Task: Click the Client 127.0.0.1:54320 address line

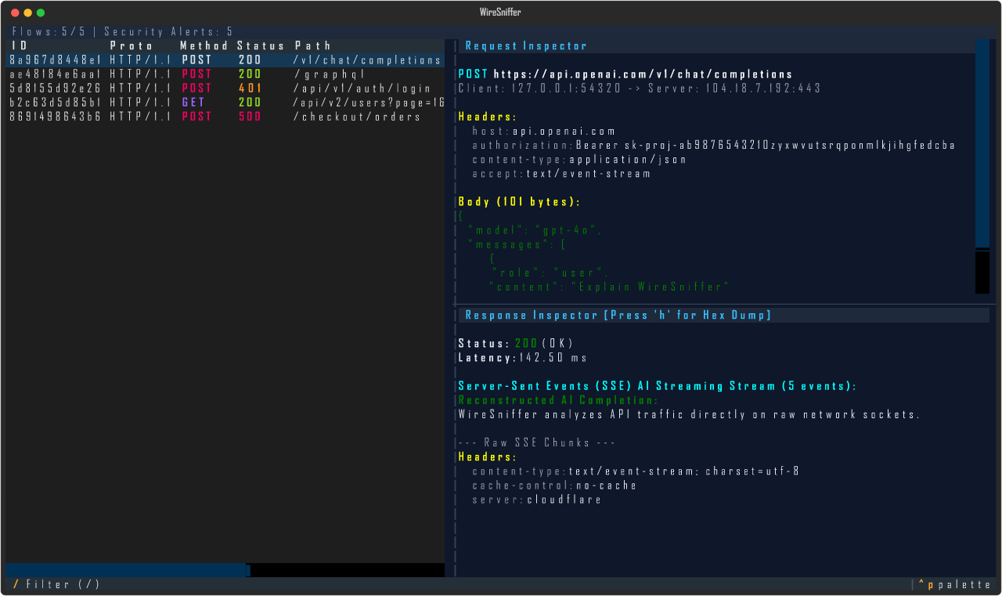Action: [x=539, y=88]
